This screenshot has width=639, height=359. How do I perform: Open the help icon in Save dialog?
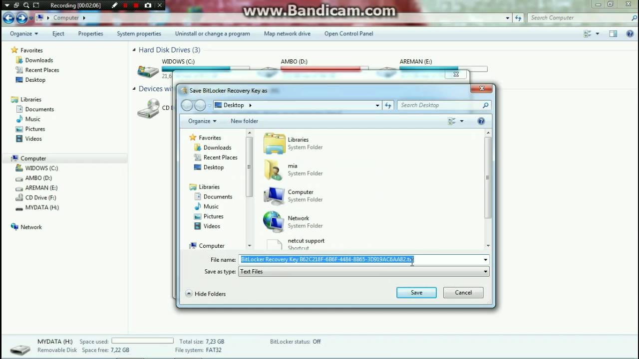click(481, 121)
